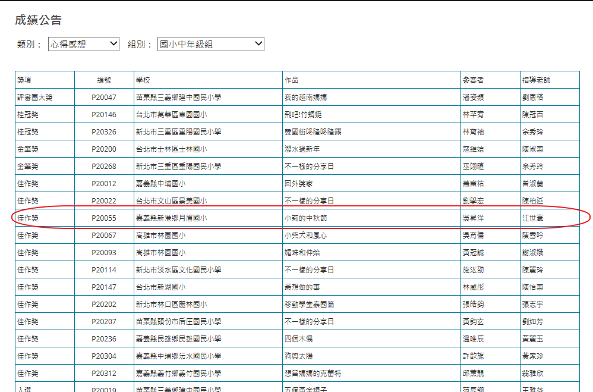Click entry number P20047
This screenshot has height=392, width=593.
pos(104,97)
